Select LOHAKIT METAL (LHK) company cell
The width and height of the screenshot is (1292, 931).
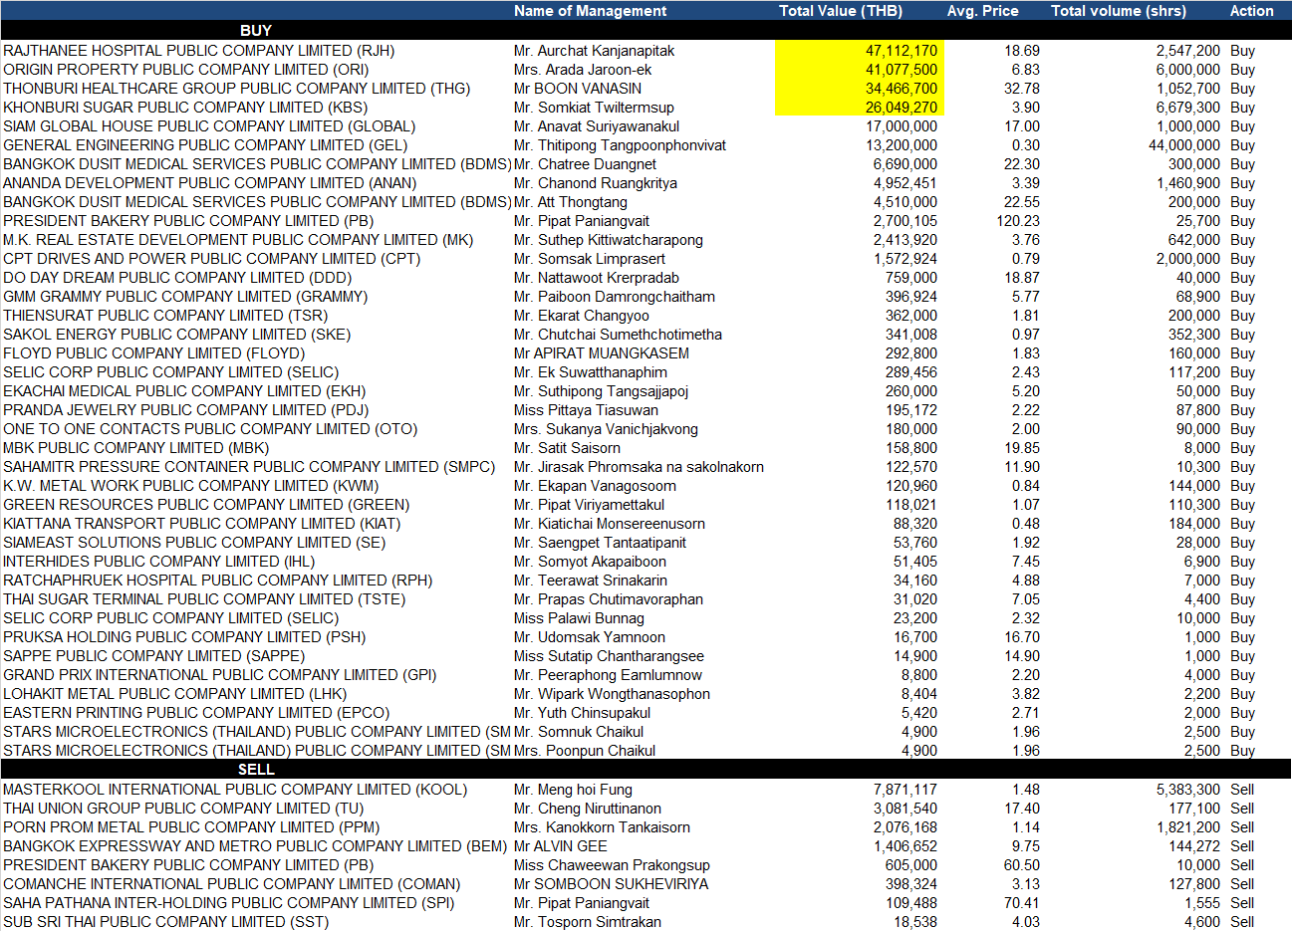(x=175, y=694)
